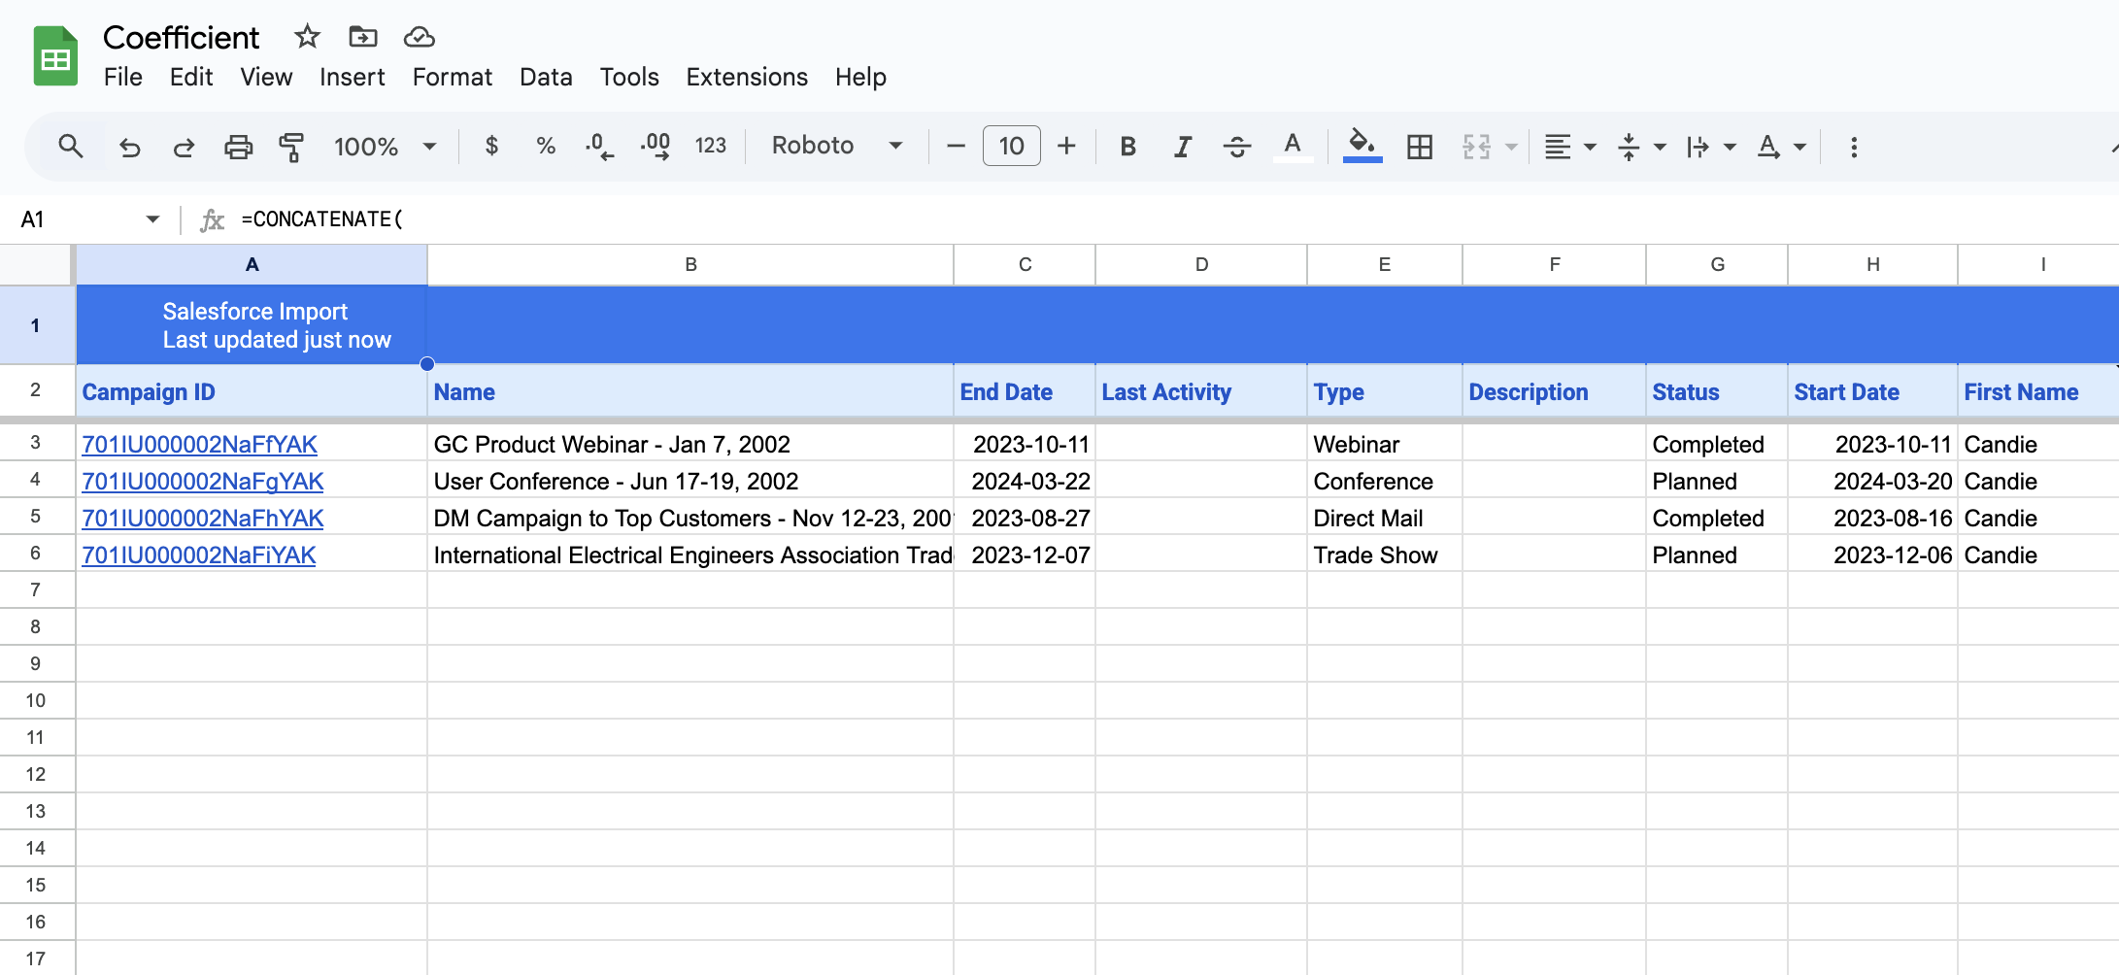
Task: Select the Paint format tool
Action: click(x=291, y=147)
